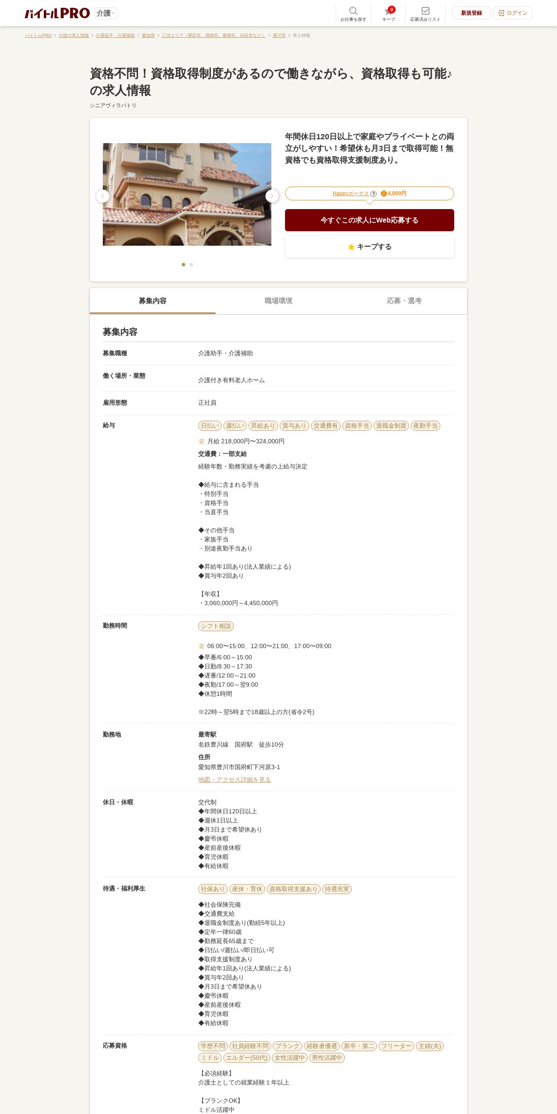Click the 退職金制度 tag
Image resolution: width=557 pixels, height=1114 pixels.
[x=391, y=426]
